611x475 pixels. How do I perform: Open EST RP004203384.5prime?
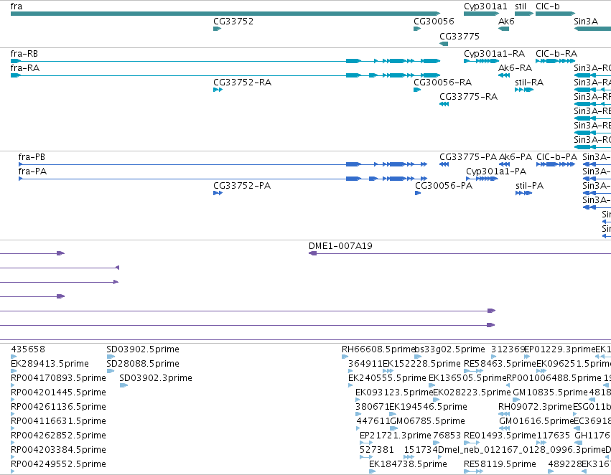tap(58, 450)
